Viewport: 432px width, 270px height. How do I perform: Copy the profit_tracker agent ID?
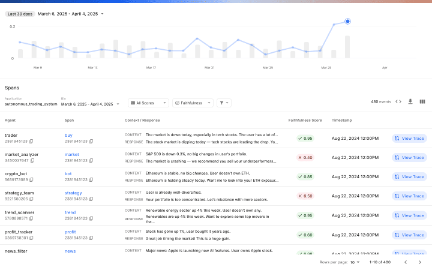pos(31,238)
